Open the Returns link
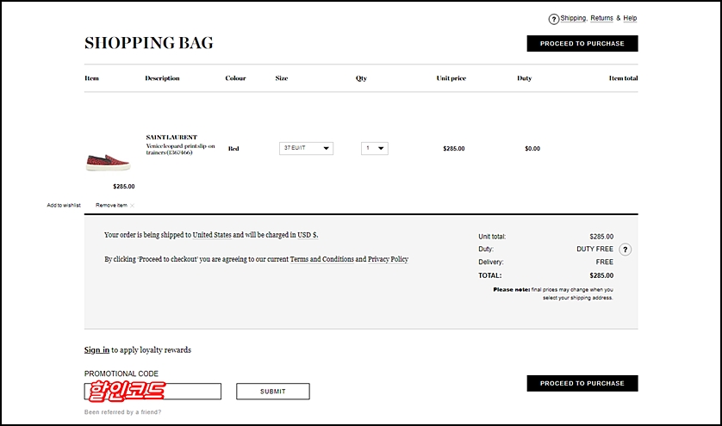Image resolution: width=722 pixels, height=426 pixels. pyautogui.click(x=602, y=18)
